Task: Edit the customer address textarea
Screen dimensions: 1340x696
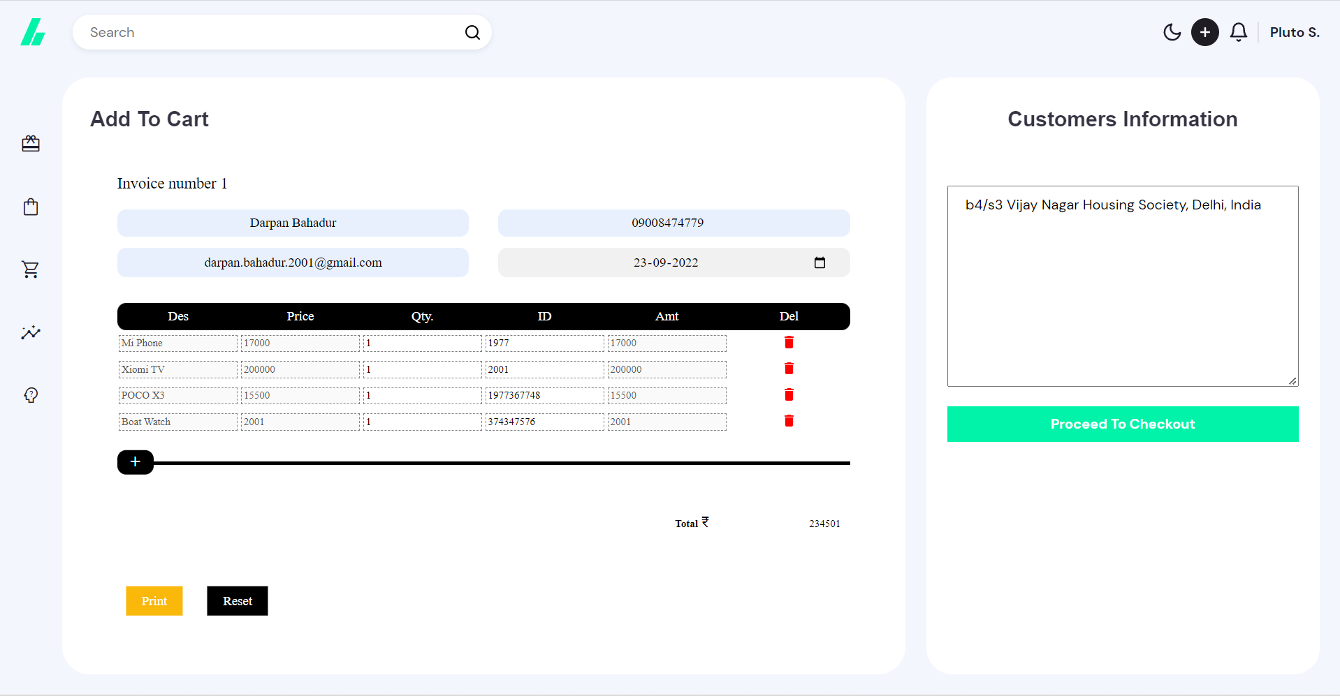Action: click(1122, 286)
